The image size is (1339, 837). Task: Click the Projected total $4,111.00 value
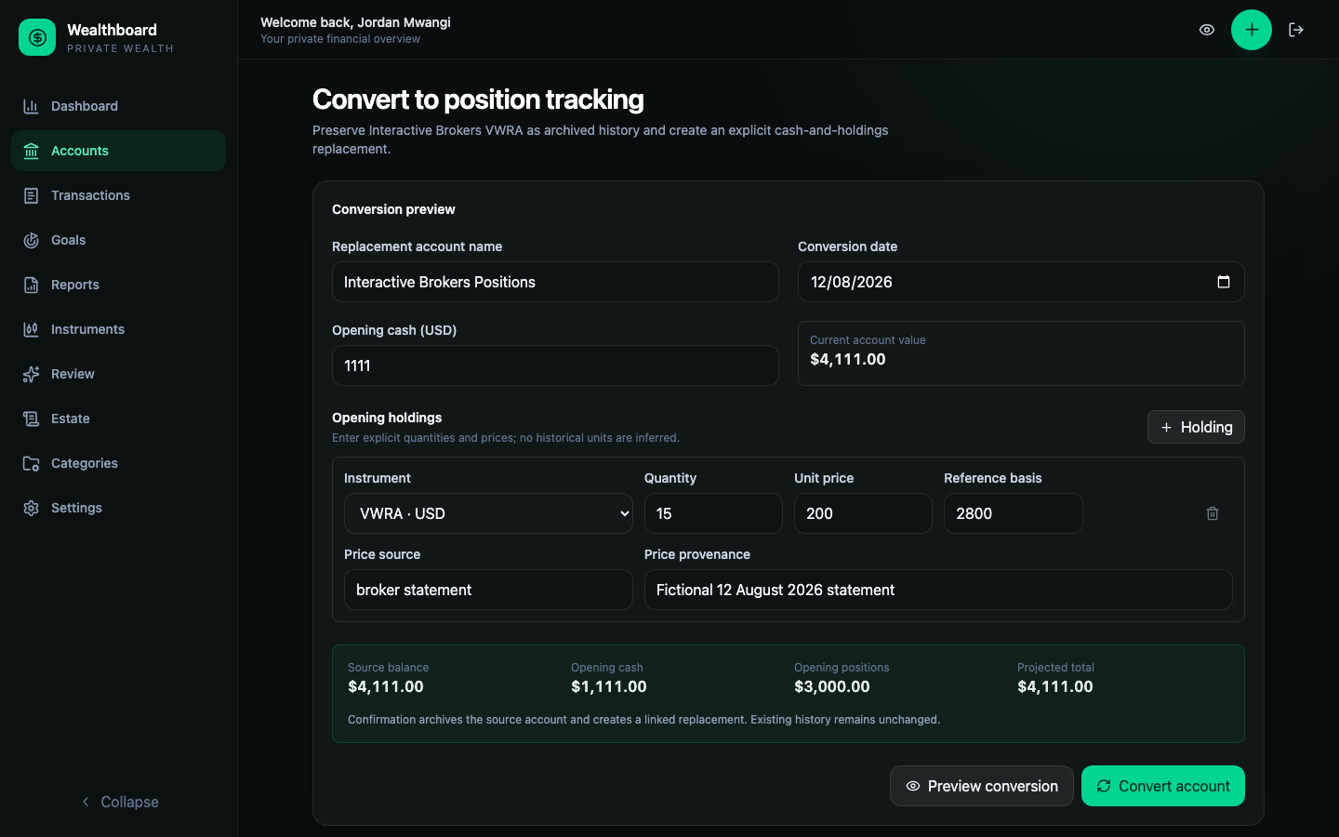1055,686
